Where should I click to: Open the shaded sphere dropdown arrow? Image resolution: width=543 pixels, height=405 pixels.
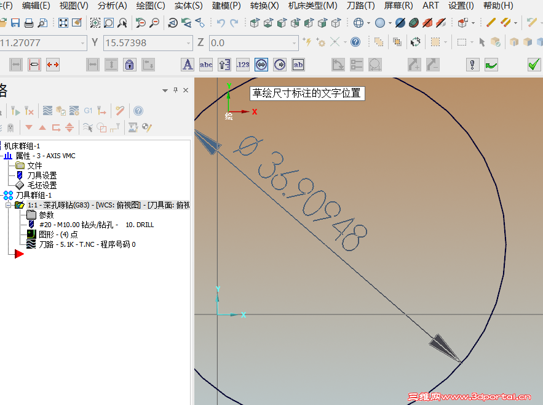point(390,23)
